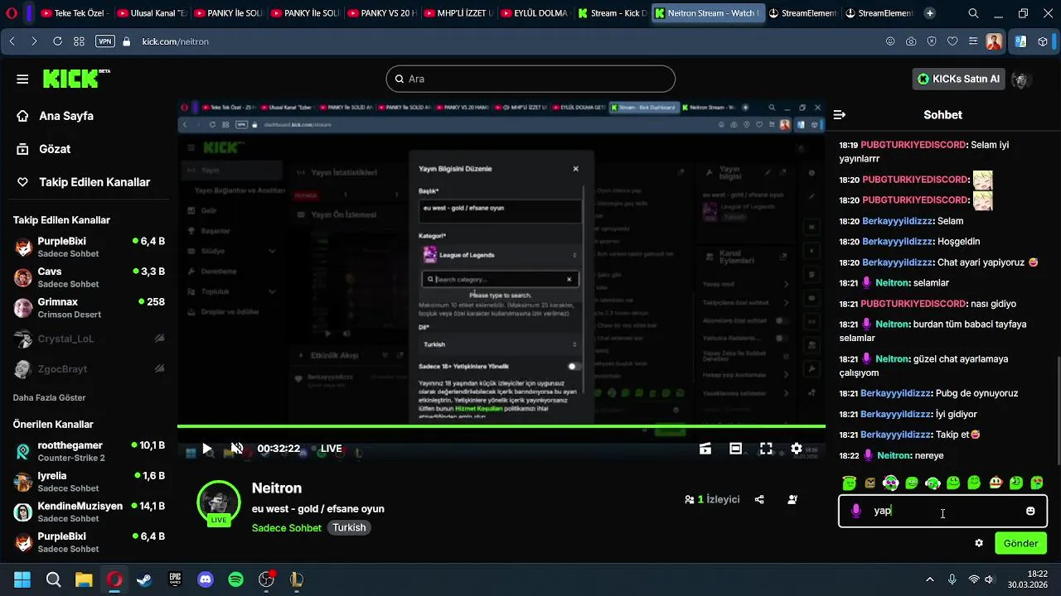1061x596 pixels.
Task: Unmute the stream volume
Action: pyautogui.click(x=237, y=449)
